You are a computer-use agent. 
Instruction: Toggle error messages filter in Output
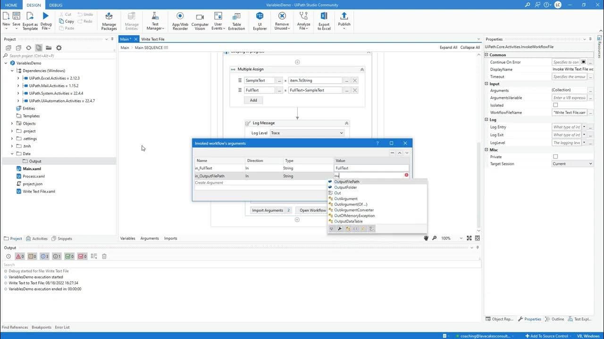click(20, 256)
